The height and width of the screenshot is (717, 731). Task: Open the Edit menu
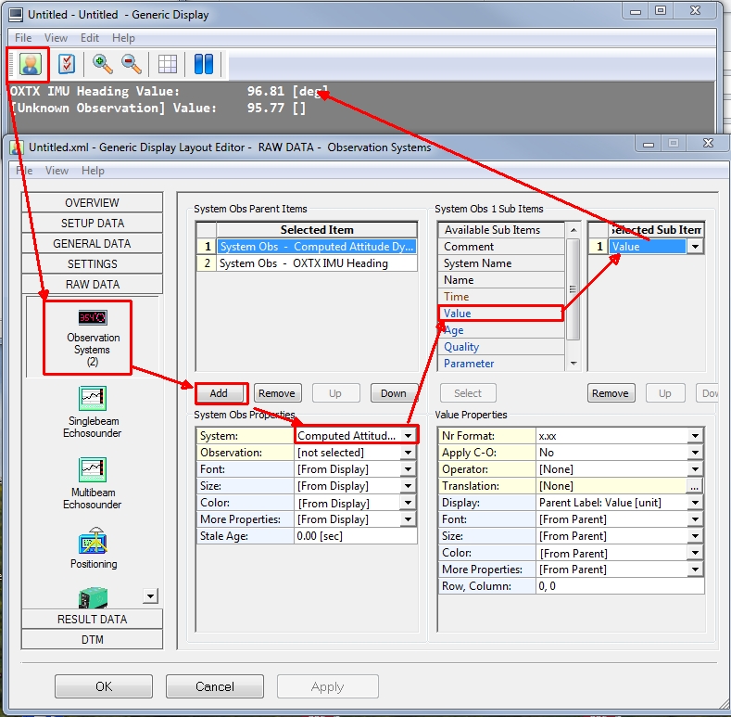click(90, 38)
